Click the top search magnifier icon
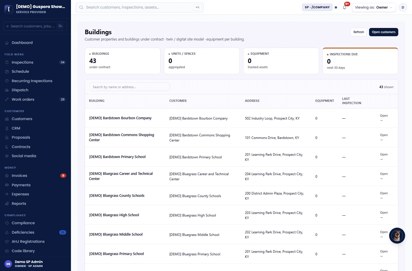Screen dimensions: 412x271 pyautogui.click(x=81, y=7)
